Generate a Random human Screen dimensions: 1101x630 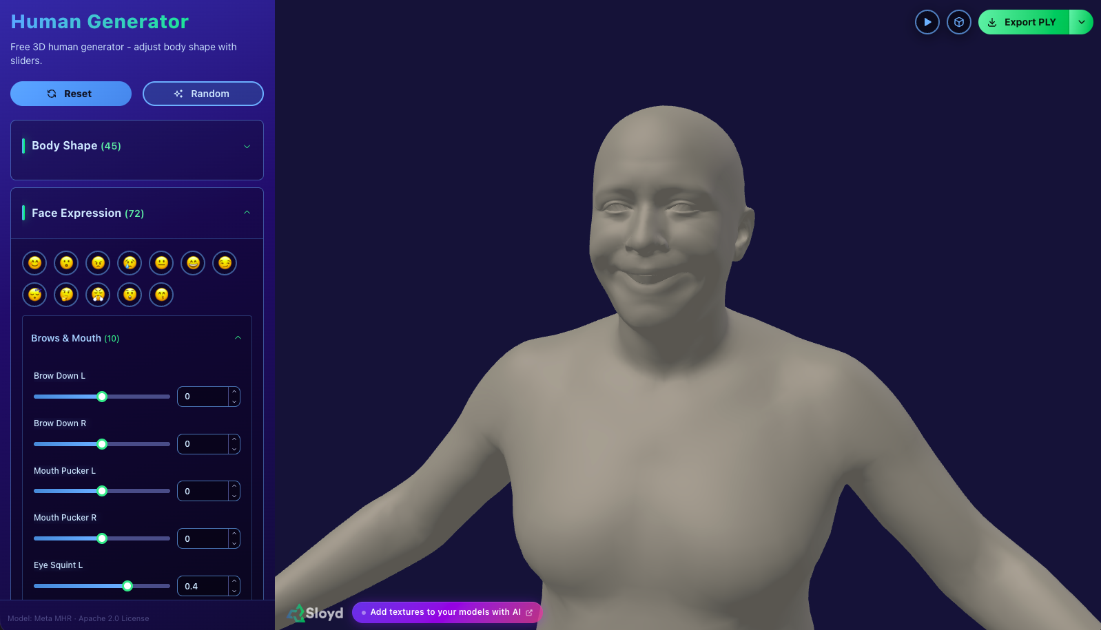[x=203, y=94]
